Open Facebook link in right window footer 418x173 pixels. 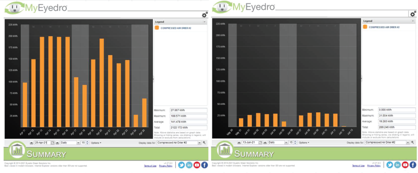pyautogui.click(x=413, y=165)
